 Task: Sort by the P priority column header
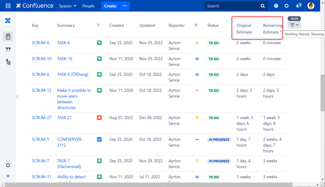pyautogui.click(x=196, y=25)
